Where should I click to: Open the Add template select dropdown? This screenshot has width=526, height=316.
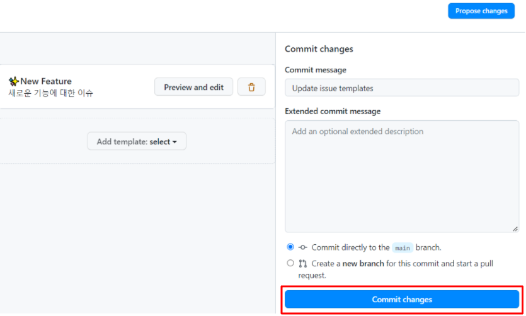137,142
